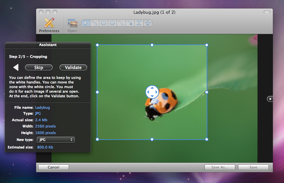Viewport: 284px width, 183px height.
Task: Show next image with right edge arrow
Action: pyautogui.click(x=270, y=99)
